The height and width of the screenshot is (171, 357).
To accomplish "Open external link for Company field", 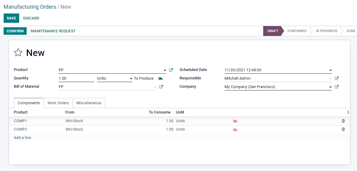I will point(337,87).
